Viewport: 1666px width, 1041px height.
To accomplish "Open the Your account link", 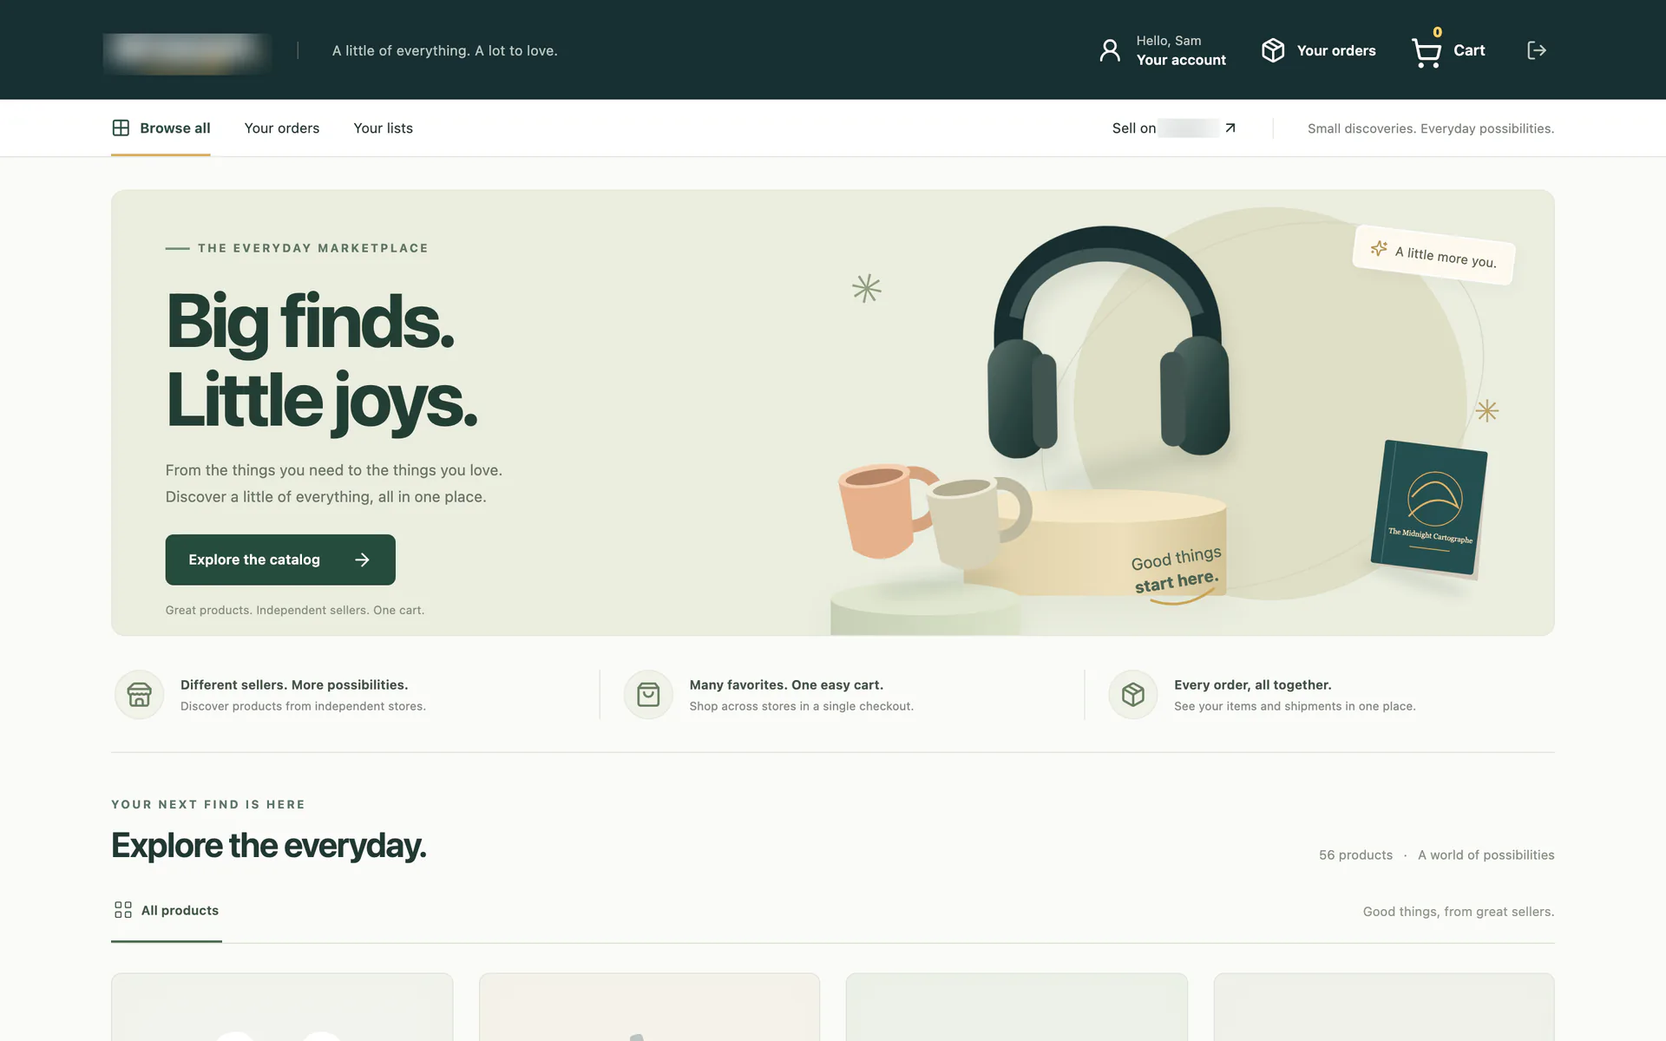I will click(x=1181, y=60).
